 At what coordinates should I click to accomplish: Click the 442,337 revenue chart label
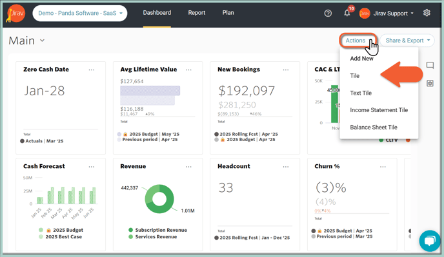(x=130, y=188)
